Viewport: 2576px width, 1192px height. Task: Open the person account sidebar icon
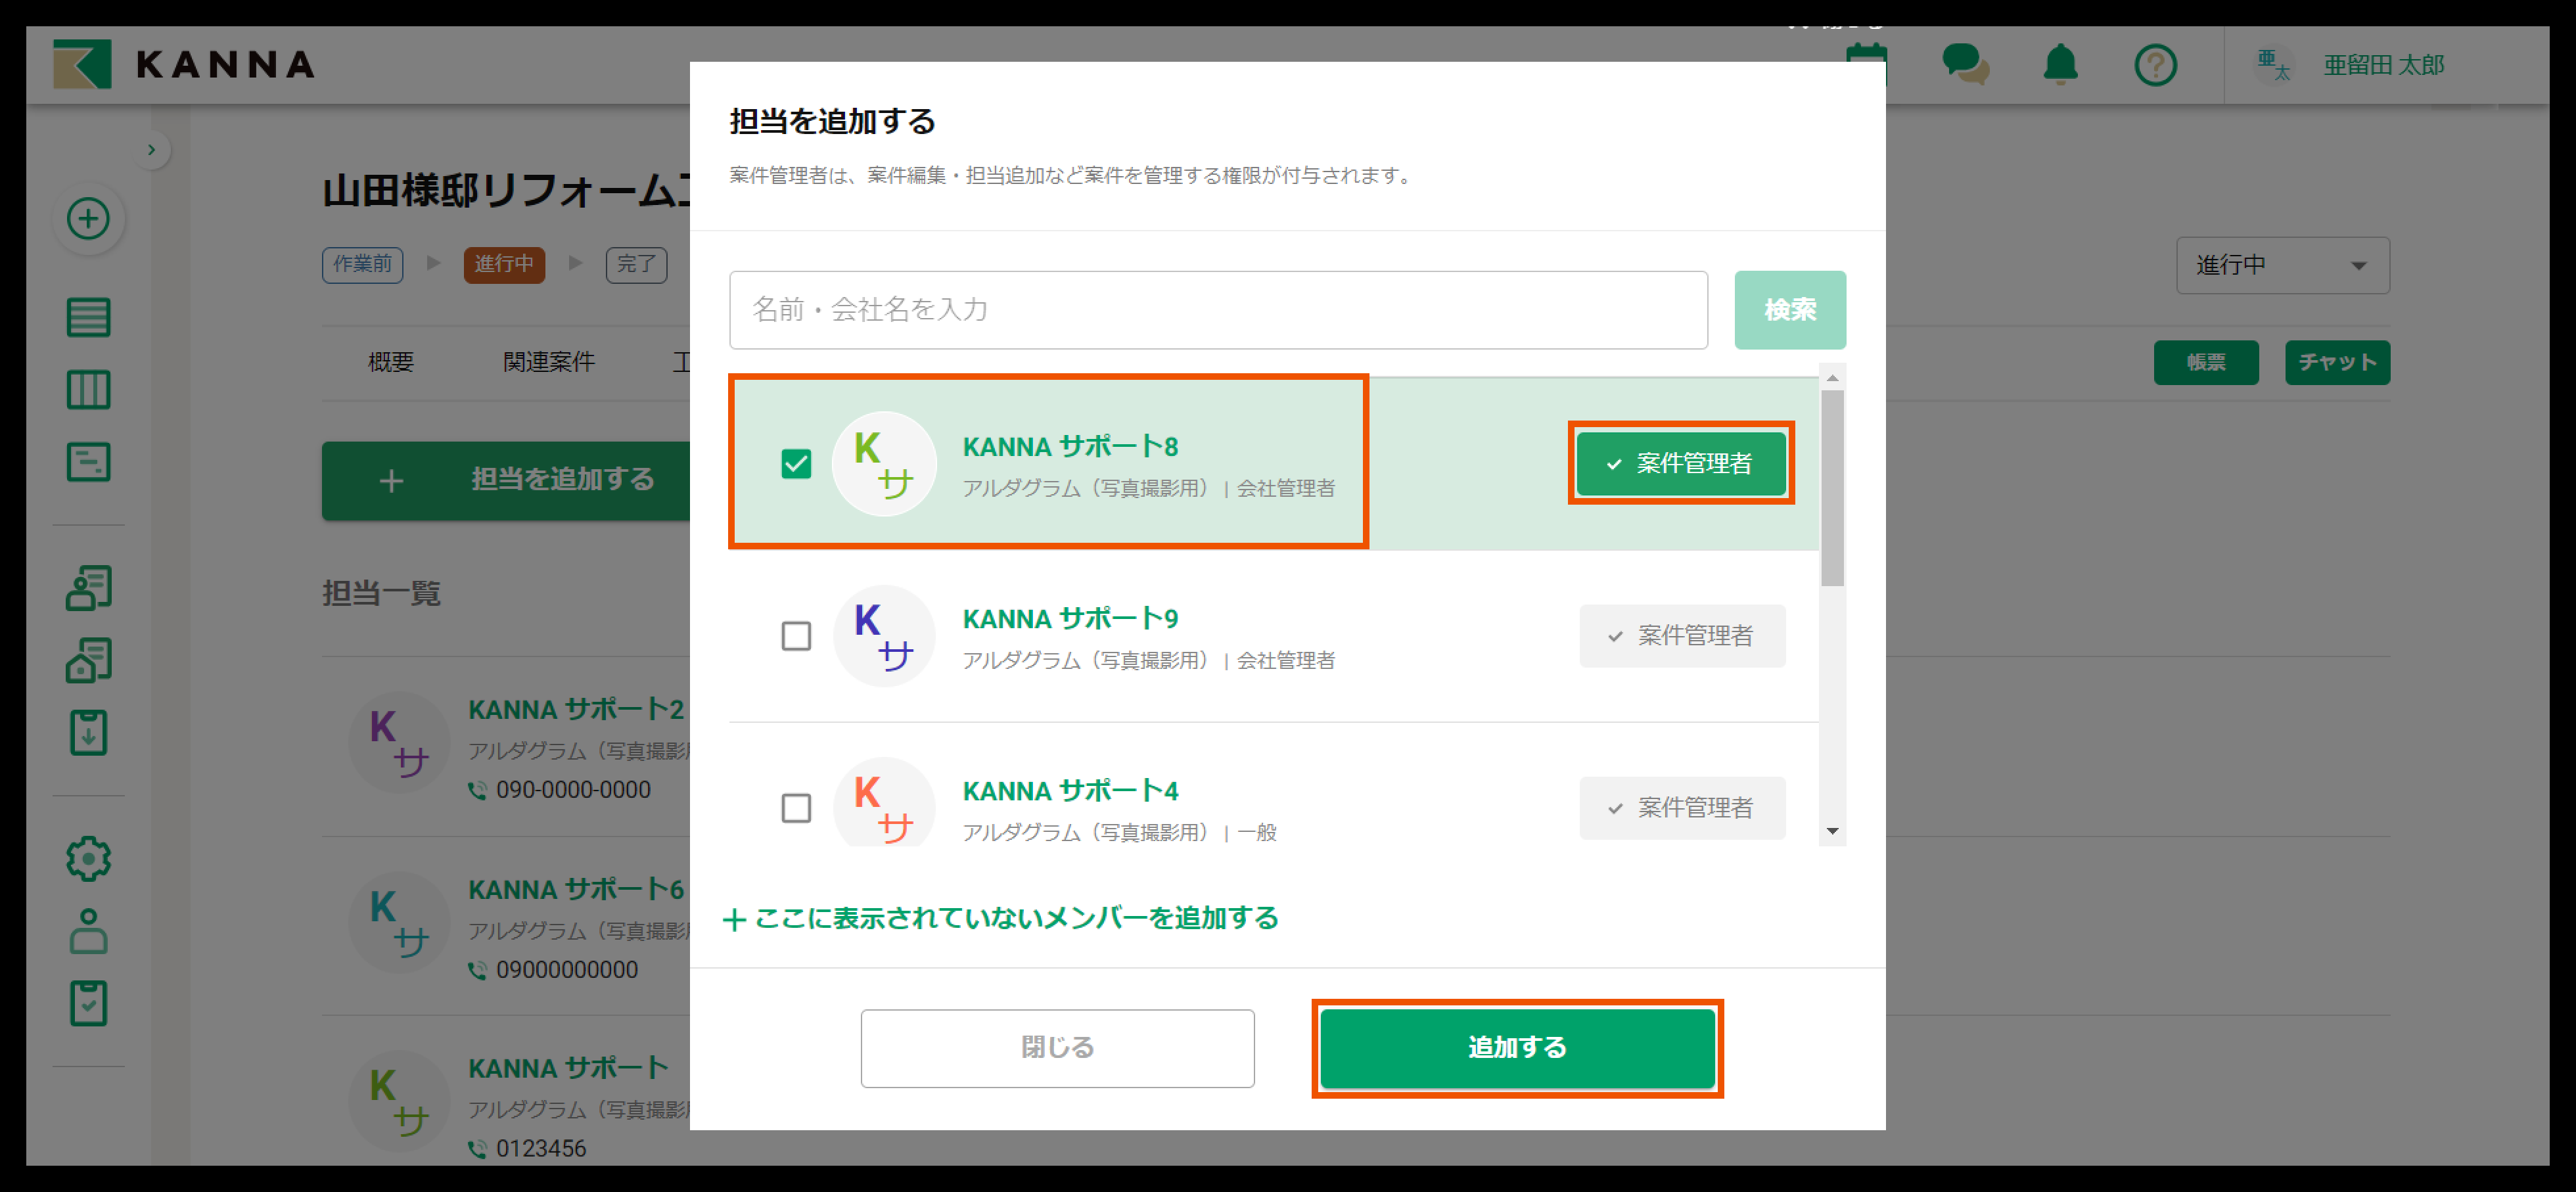point(88,930)
